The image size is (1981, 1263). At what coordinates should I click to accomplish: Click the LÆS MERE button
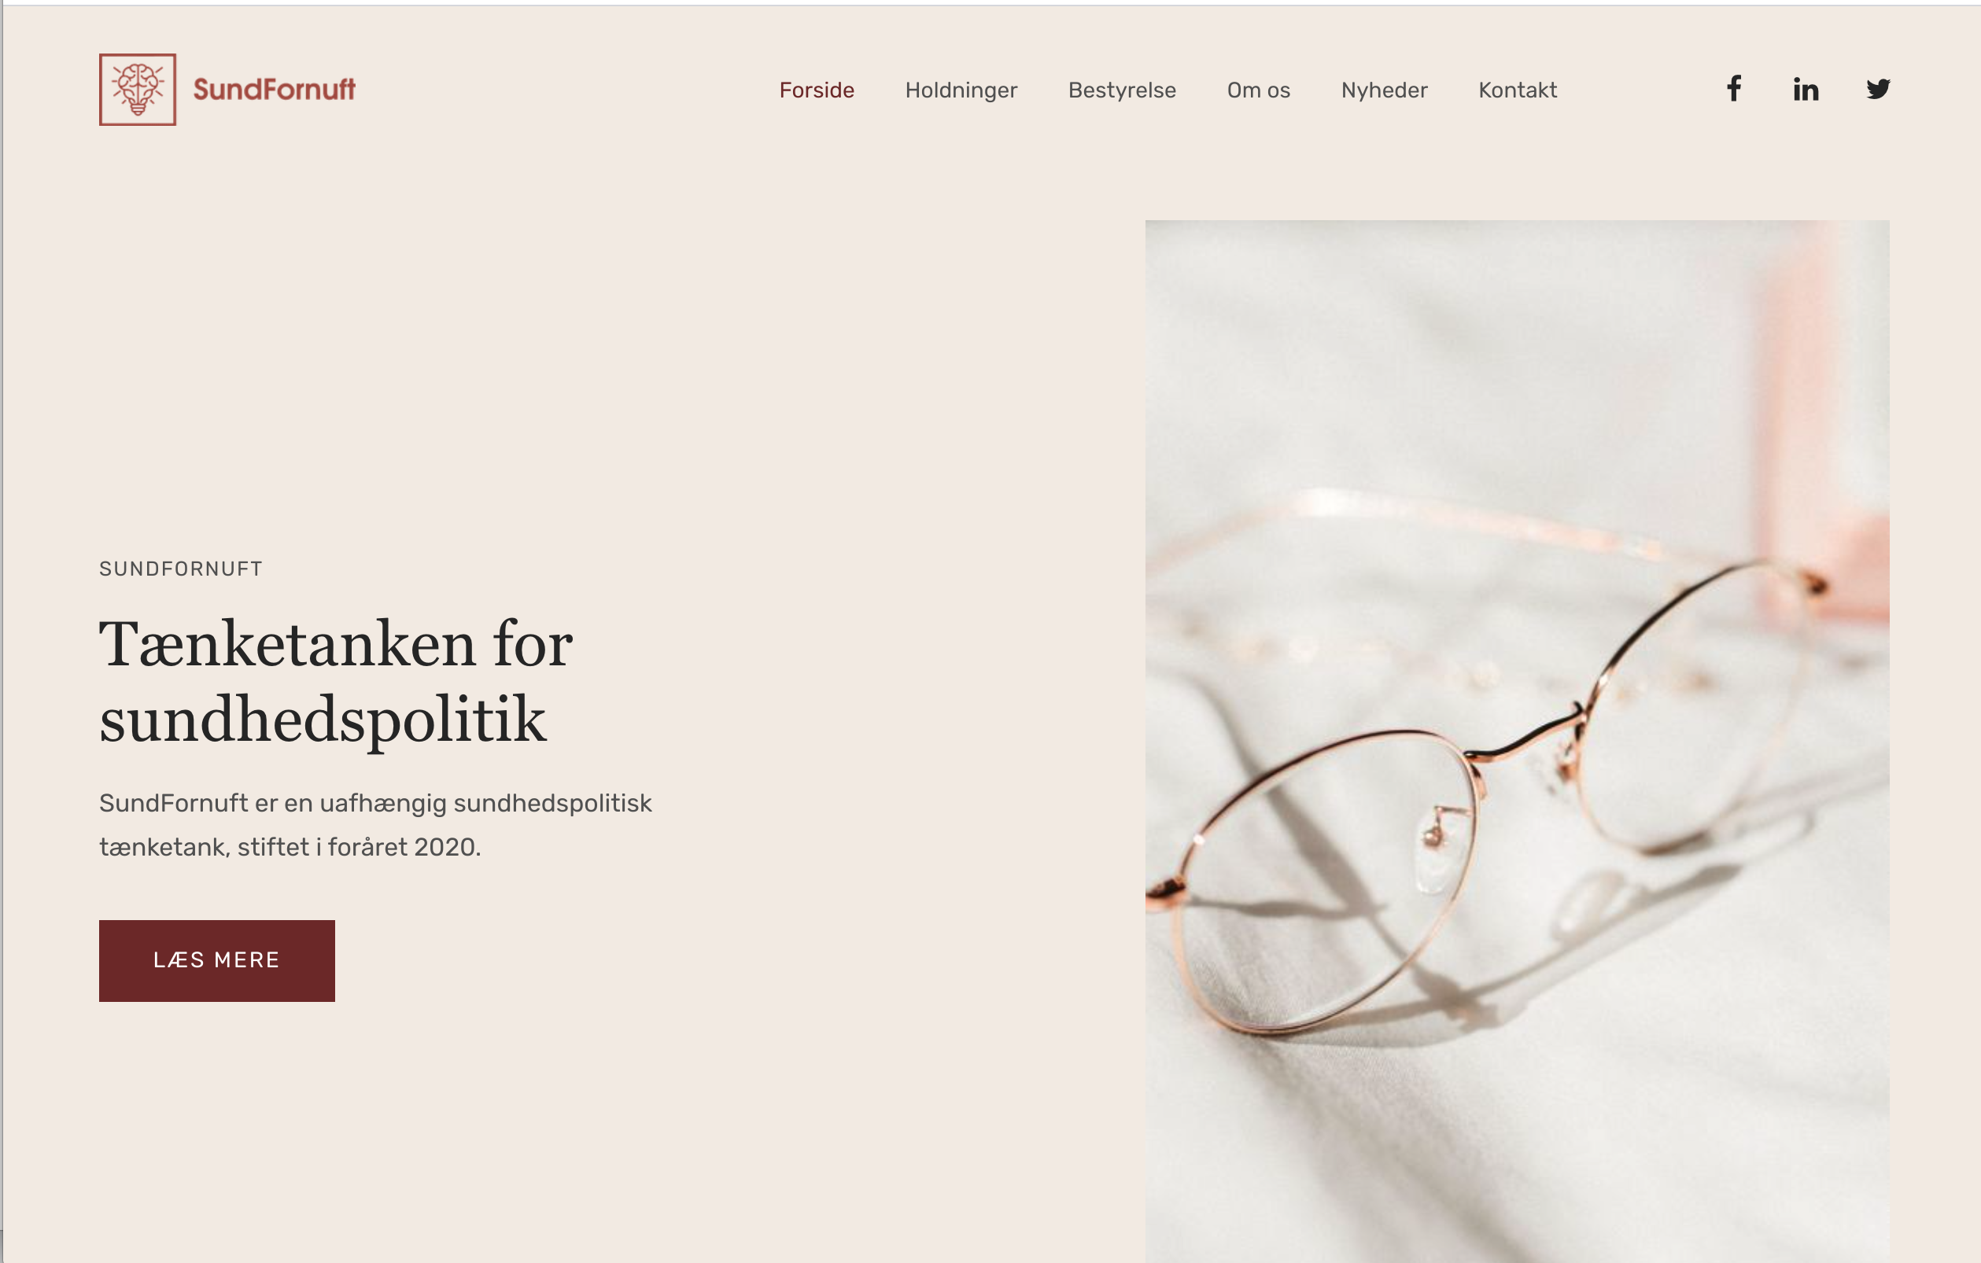tap(217, 960)
